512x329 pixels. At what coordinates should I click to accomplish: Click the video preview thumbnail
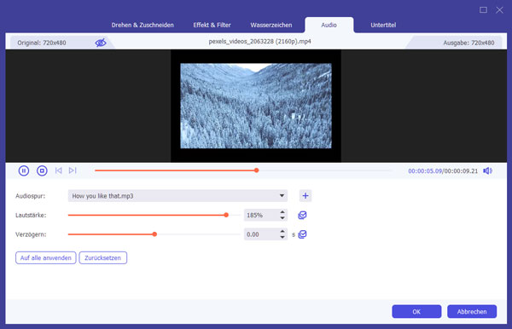coord(256,106)
